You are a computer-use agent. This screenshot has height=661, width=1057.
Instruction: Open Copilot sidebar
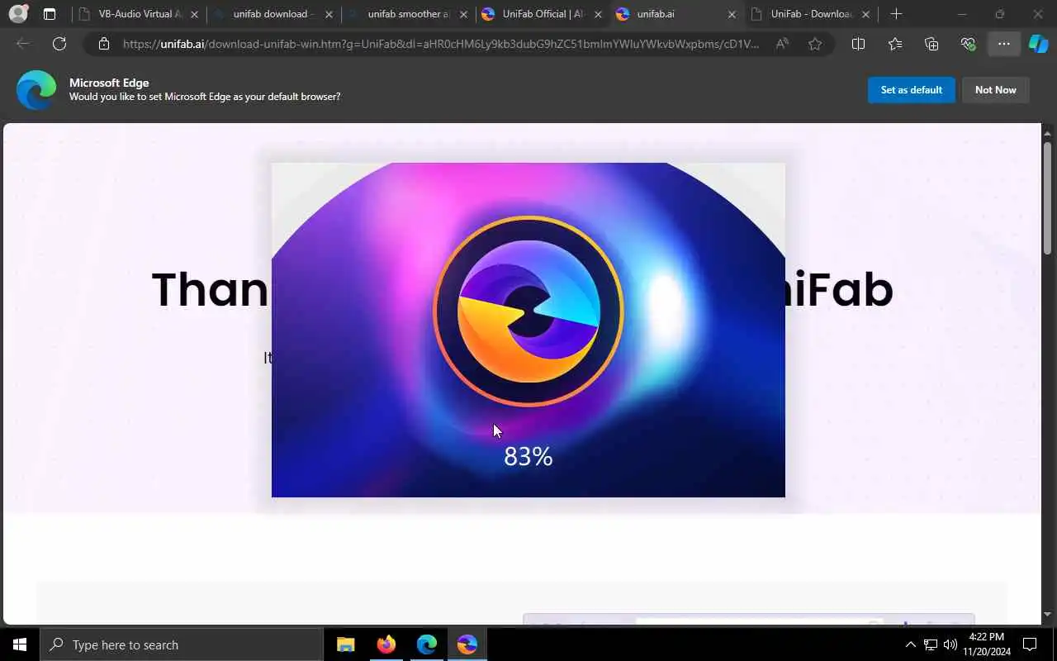[1038, 44]
